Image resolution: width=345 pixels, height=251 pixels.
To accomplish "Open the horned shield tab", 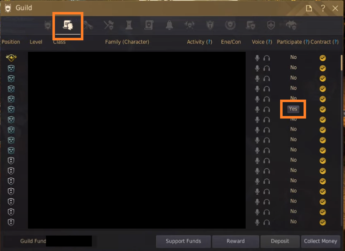I will pos(189,25).
